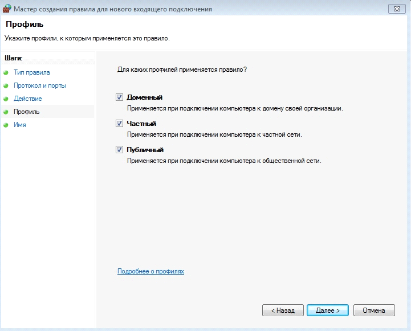411x331 pixels.
Task: Click the Шаги: heading
Action: point(14,58)
